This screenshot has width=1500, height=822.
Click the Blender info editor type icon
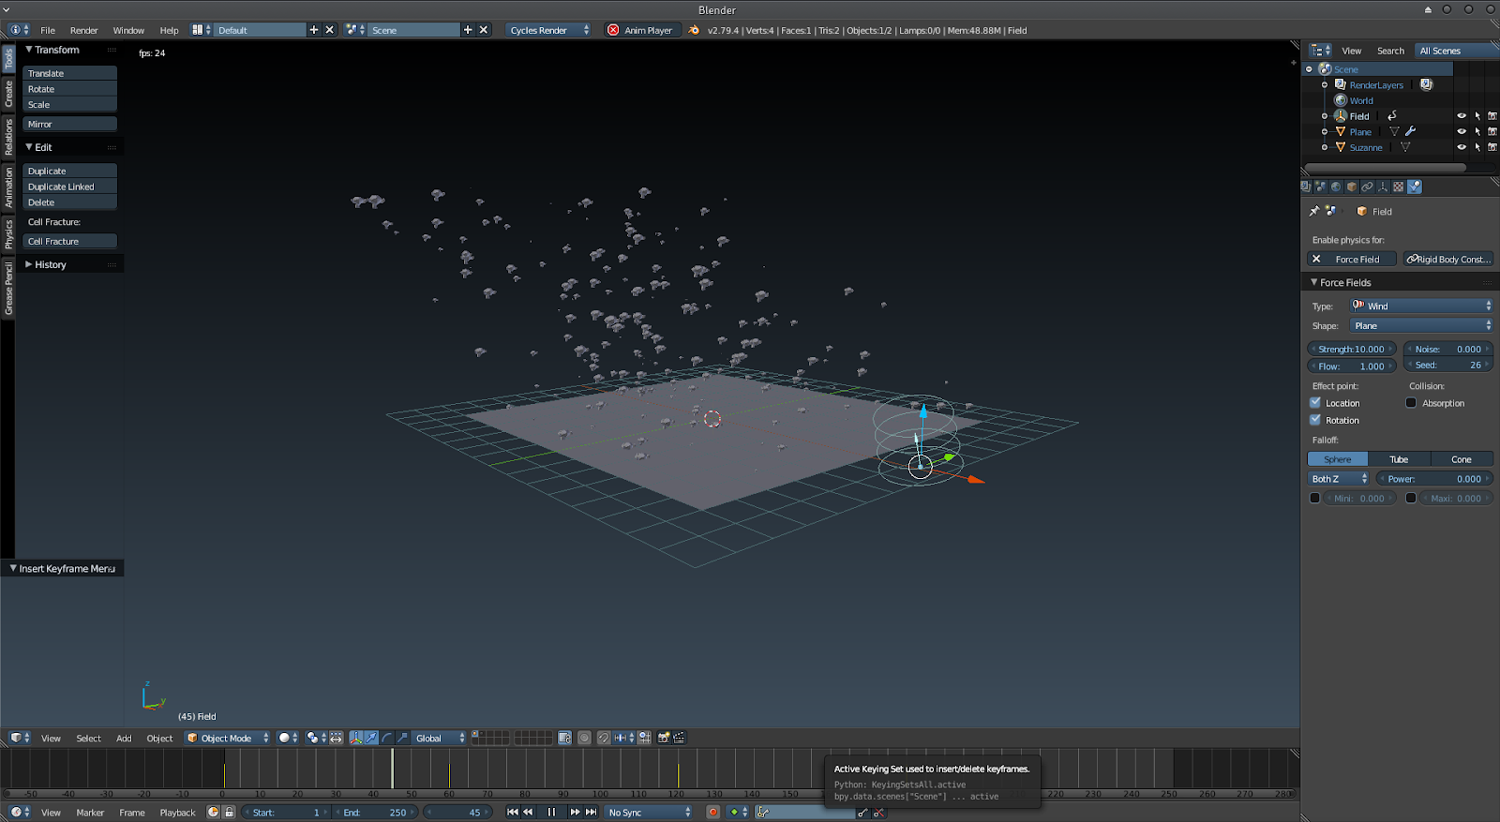[x=20, y=30]
